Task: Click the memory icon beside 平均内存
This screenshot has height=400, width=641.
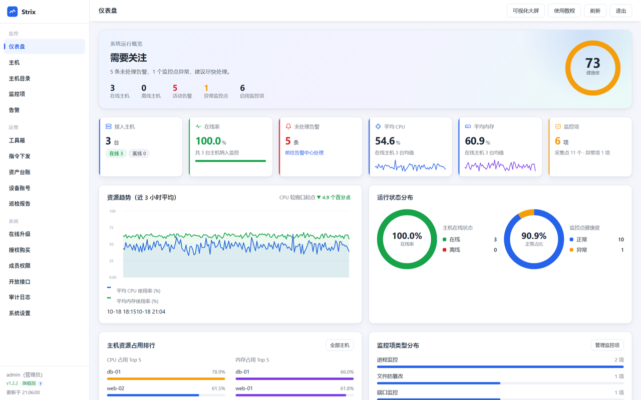Action: tap(468, 126)
